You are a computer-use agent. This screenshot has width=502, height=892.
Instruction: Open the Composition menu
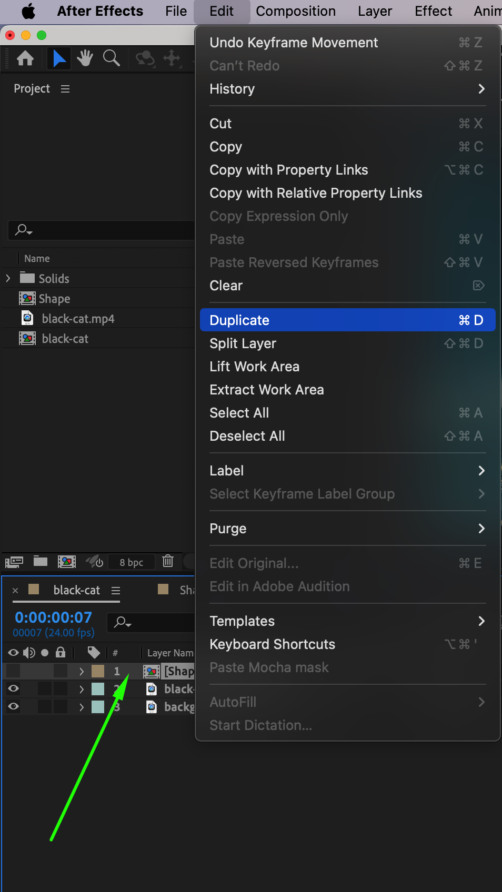pyautogui.click(x=296, y=11)
